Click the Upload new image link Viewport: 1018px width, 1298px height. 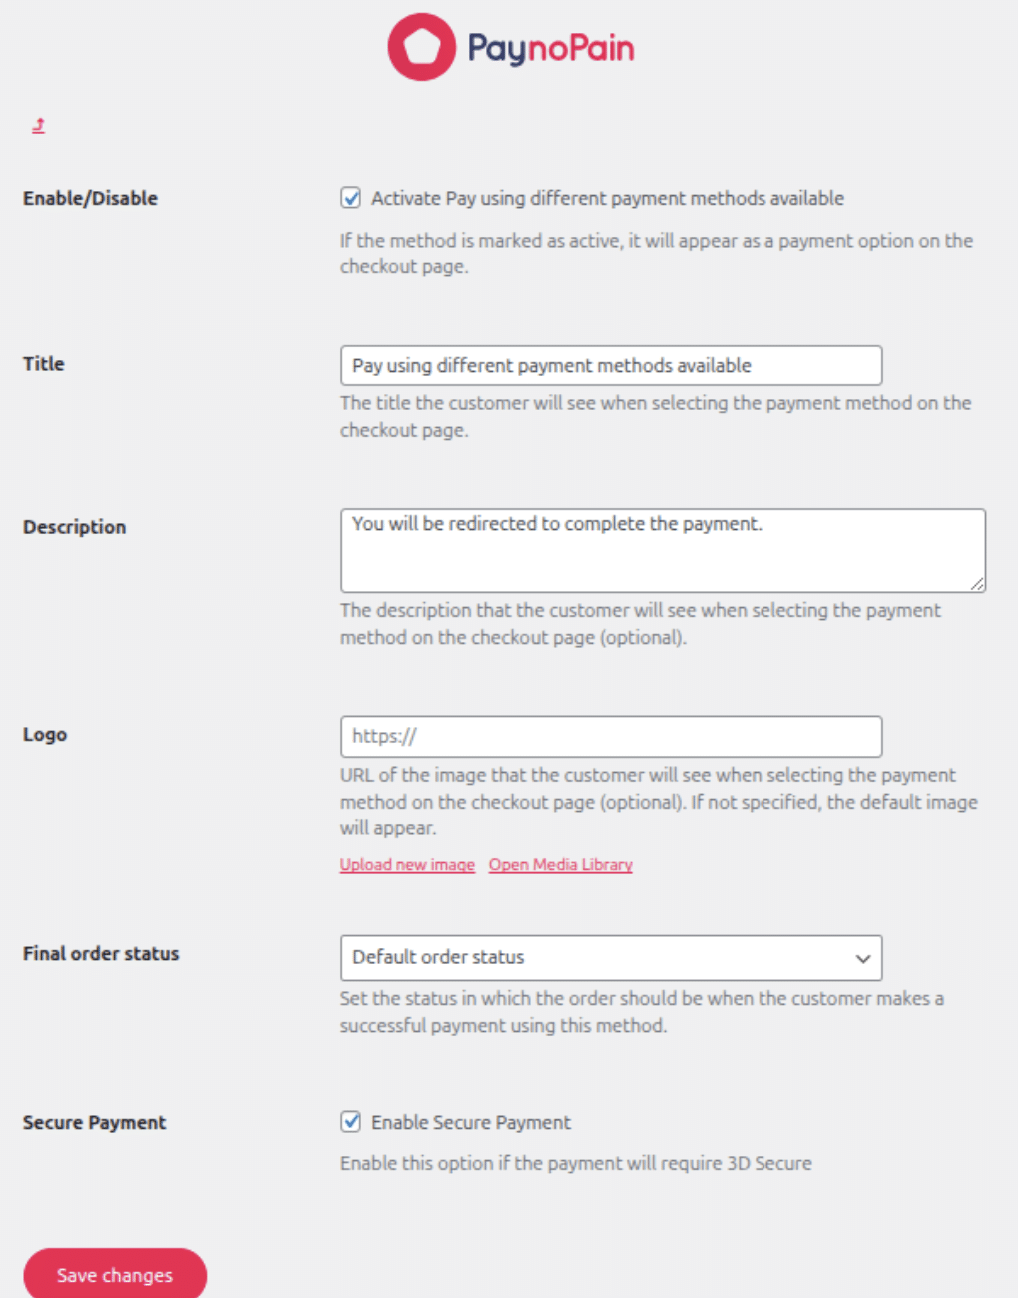[x=407, y=865]
